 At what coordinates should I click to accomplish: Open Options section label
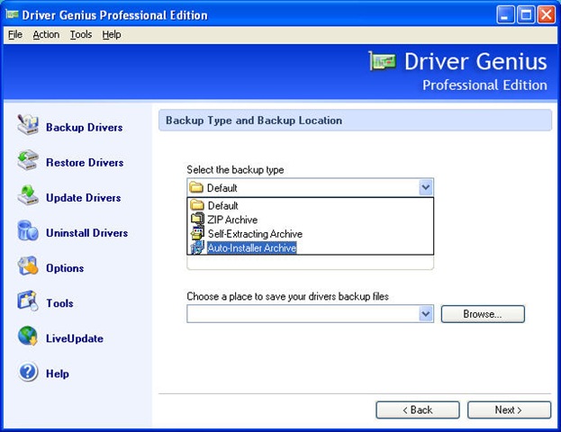65,268
